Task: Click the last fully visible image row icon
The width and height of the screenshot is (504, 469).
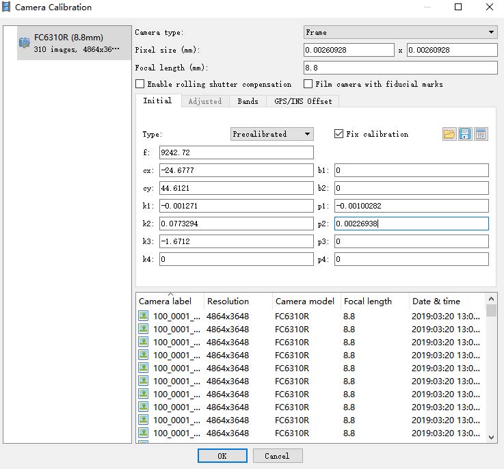Action: click(x=144, y=433)
